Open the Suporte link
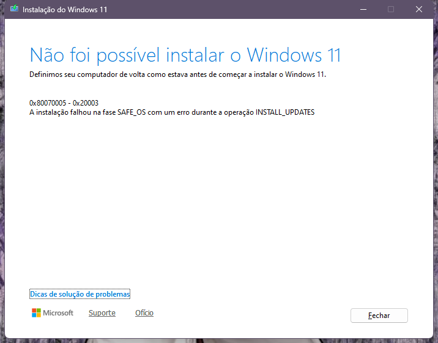 coord(102,313)
